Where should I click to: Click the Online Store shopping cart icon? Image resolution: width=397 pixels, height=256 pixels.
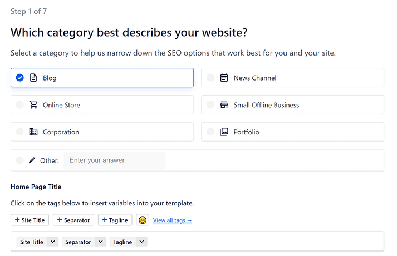[33, 105]
